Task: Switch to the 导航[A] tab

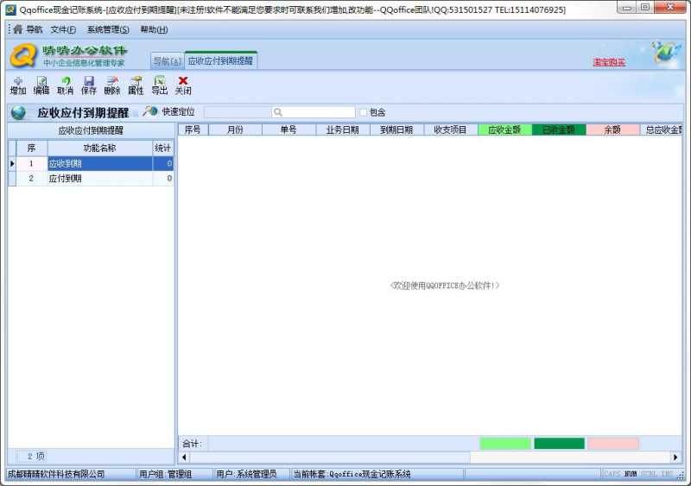Action: tap(167, 61)
